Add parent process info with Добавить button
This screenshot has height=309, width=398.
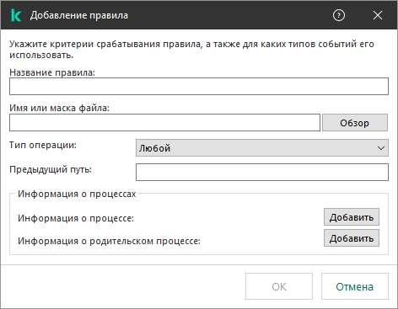pyautogui.click(x=352, y=238)
